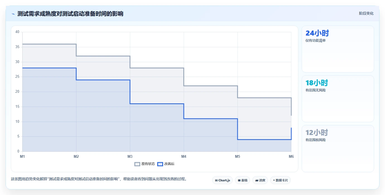Screen dimensions: 385x195
Task: Click the icon in the Chart.js tag
Action: (216, 181)
